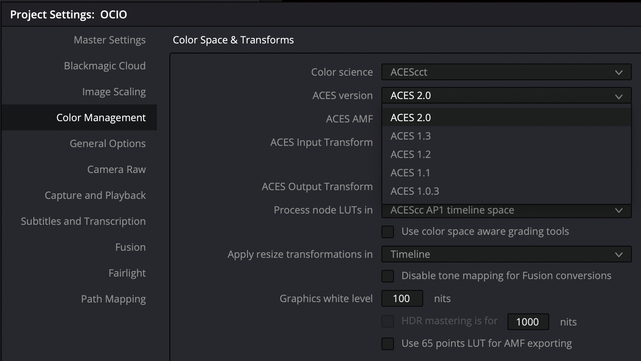Open Color science ACEScct dropdown
The height and width of the screenshot is (361, 641).
coord(506,72)
